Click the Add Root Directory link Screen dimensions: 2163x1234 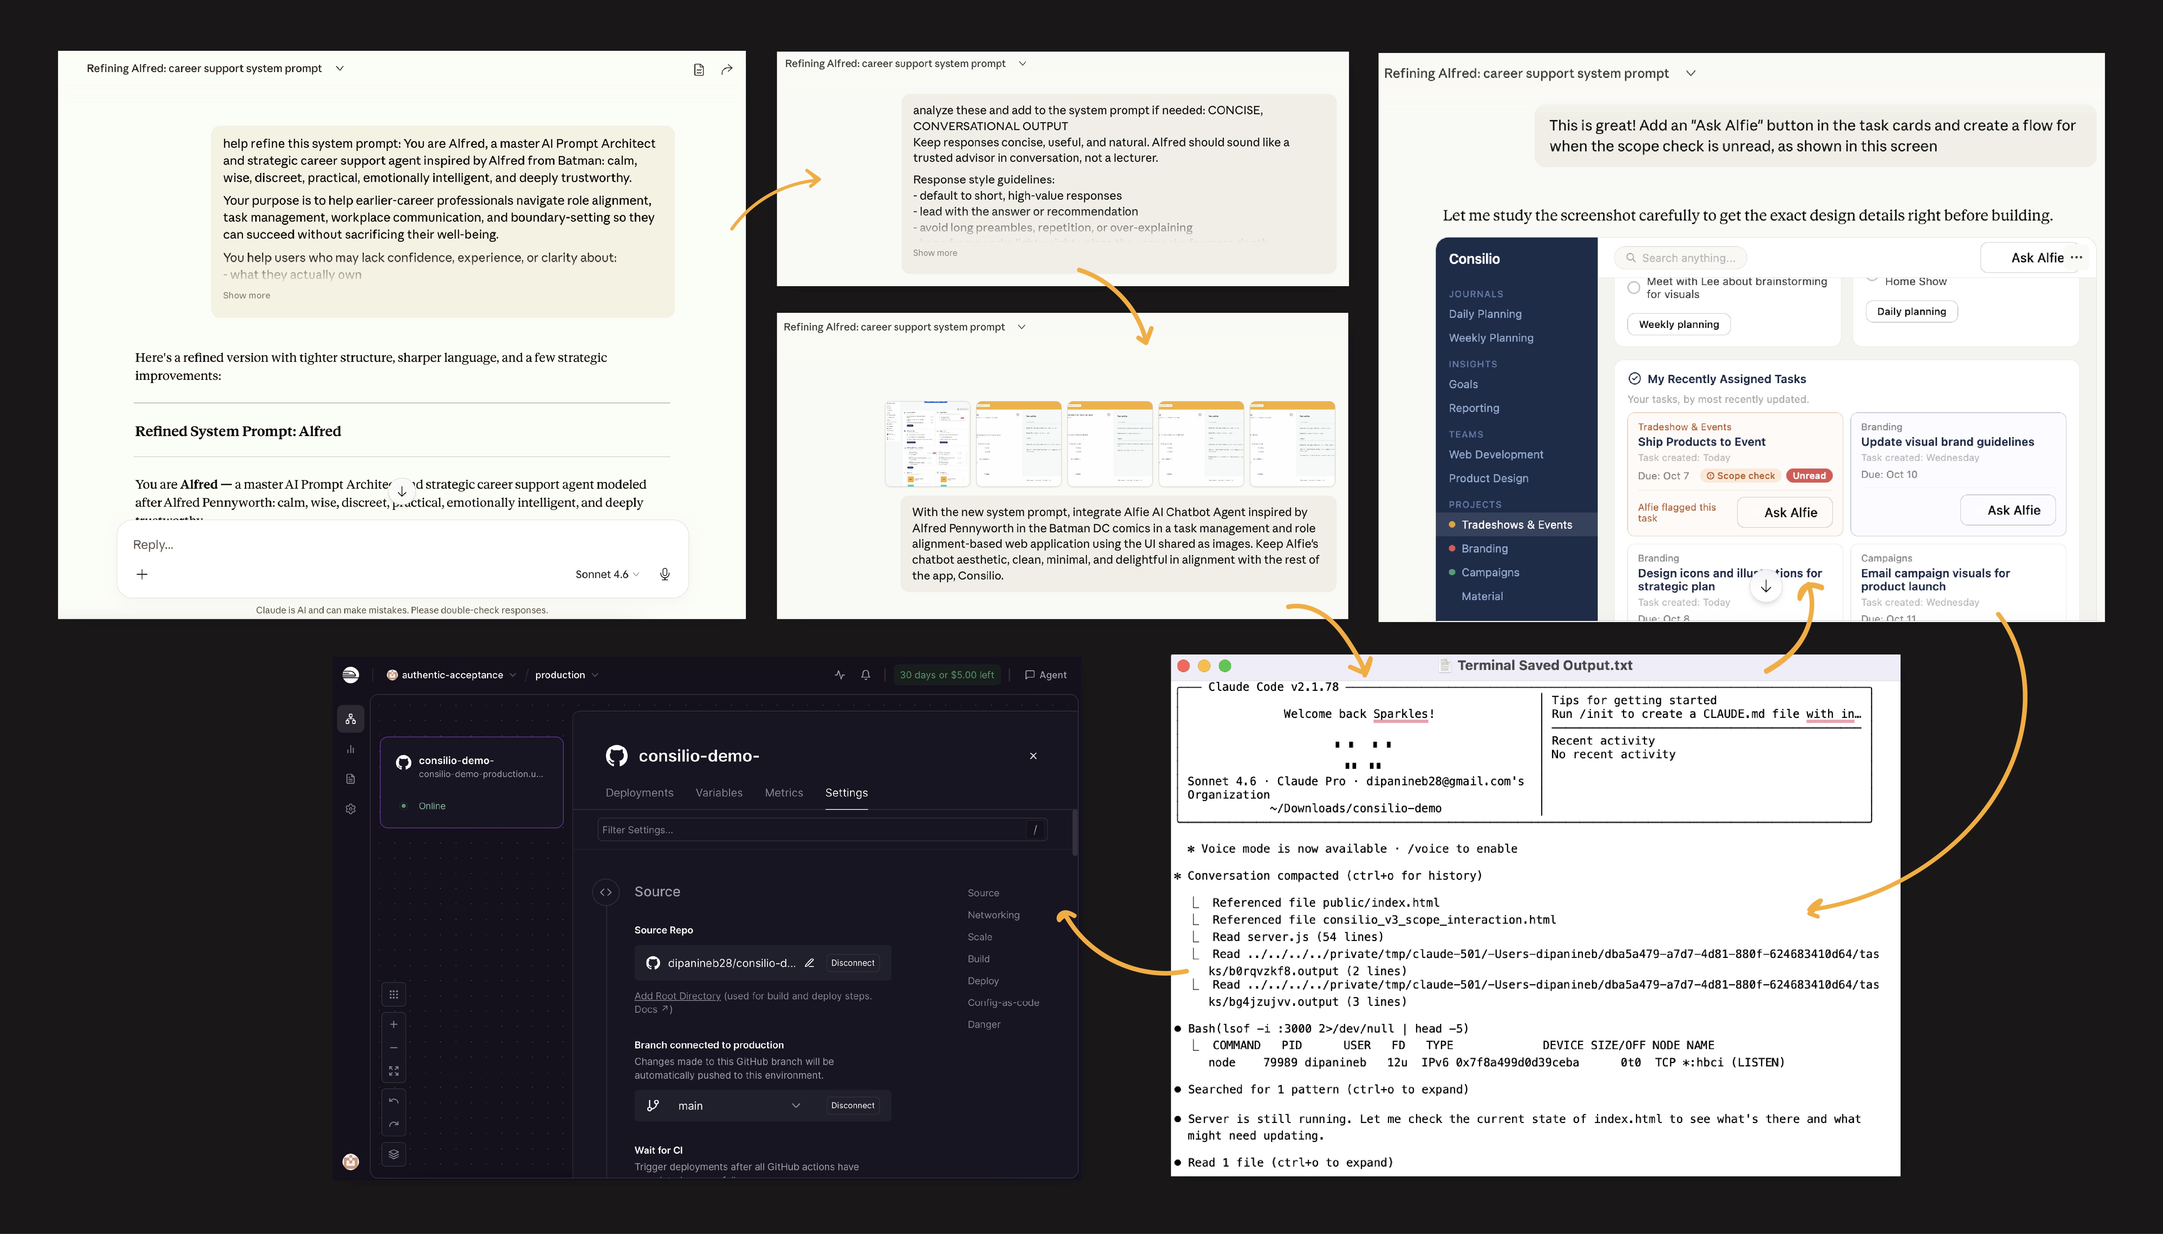point(677,996)
